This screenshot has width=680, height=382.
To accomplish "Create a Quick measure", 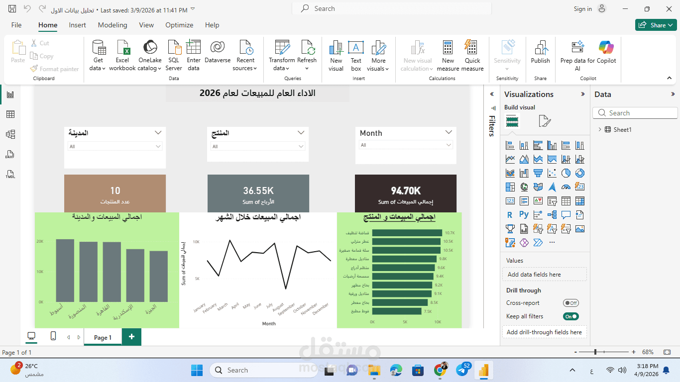I will point(472,55).
